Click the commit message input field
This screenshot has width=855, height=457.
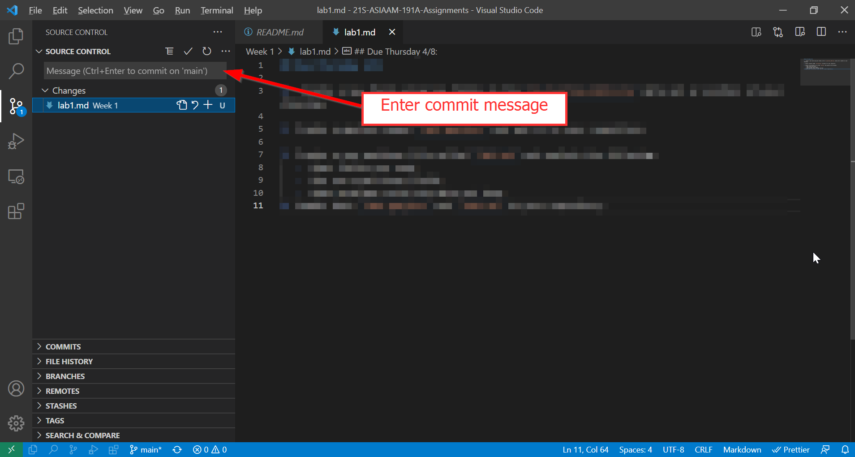pyautogui.click(x=134, y=71)
